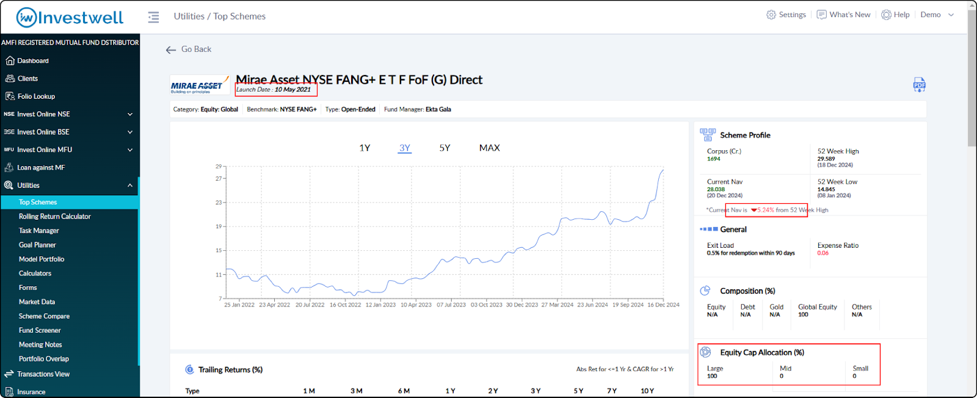This screenshot has width=977, height=398.
Task: Click the Trailing Returns section icon
Action: (189, 369)
